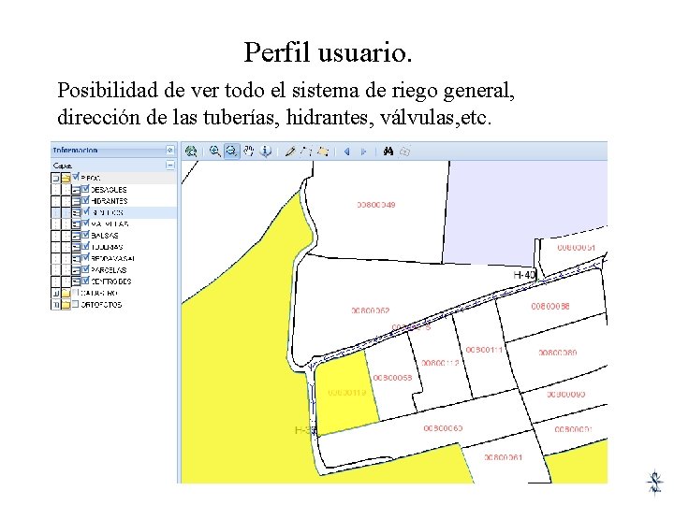
Task: Select the Zoom Out magnifier tool
Action: pos(232,151)
